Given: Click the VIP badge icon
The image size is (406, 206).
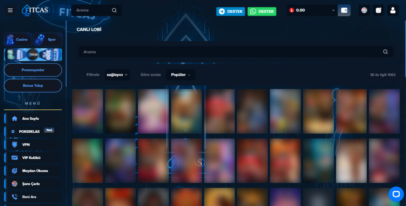Looking at the screenshot, I should pyautogui.click(x=15, y=158).
